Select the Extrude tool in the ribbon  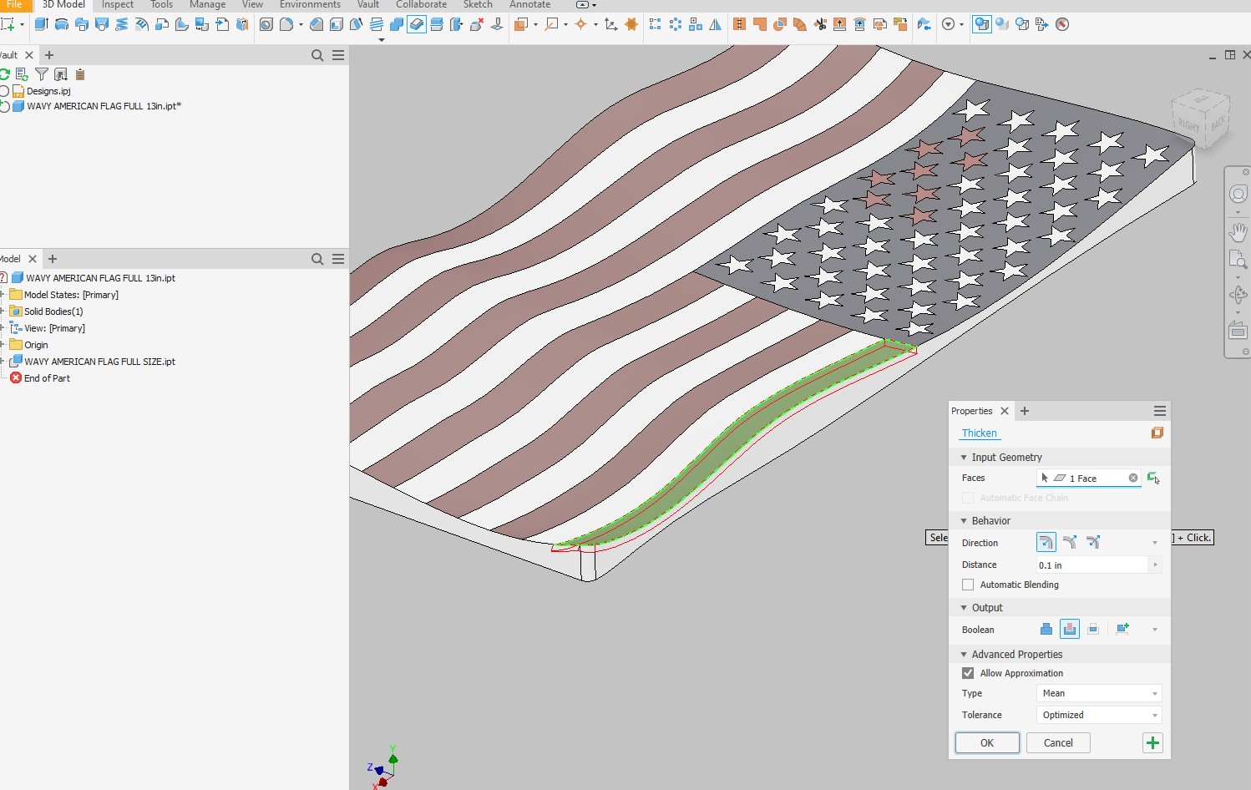coord(41,24)
